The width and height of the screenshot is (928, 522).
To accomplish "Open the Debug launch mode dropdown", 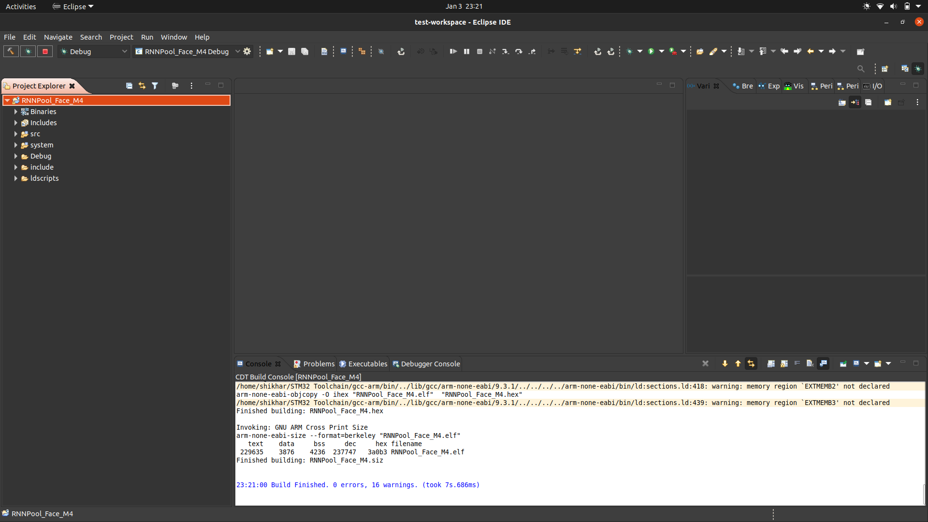I will point(124,51).
